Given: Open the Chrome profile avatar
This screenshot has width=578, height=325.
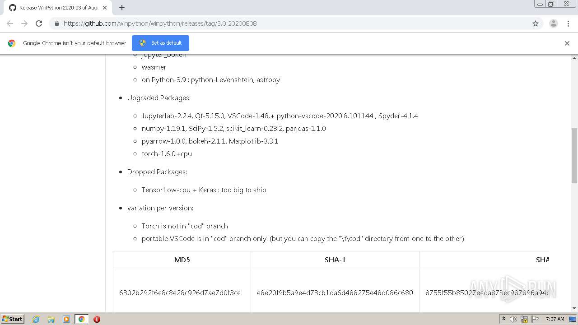Looking at the screenshot, I should [553, 23].
